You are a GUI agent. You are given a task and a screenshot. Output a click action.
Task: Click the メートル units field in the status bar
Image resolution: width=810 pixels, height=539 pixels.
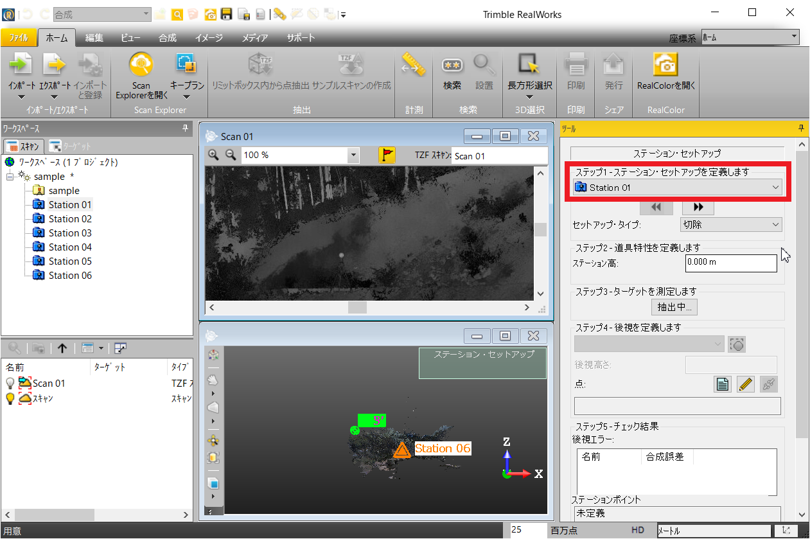(714, 531)
